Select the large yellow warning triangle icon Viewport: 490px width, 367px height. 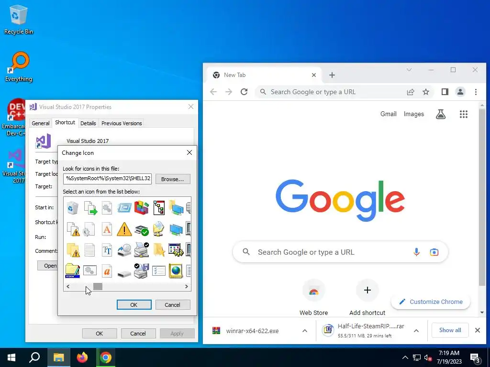[124, 229]
